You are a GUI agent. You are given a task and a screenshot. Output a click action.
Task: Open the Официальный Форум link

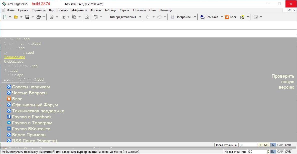coord(35,105)
